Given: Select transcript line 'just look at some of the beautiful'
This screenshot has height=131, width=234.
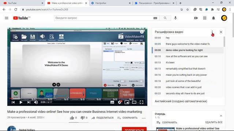Looking at the screenshot, I should (188, 81).
